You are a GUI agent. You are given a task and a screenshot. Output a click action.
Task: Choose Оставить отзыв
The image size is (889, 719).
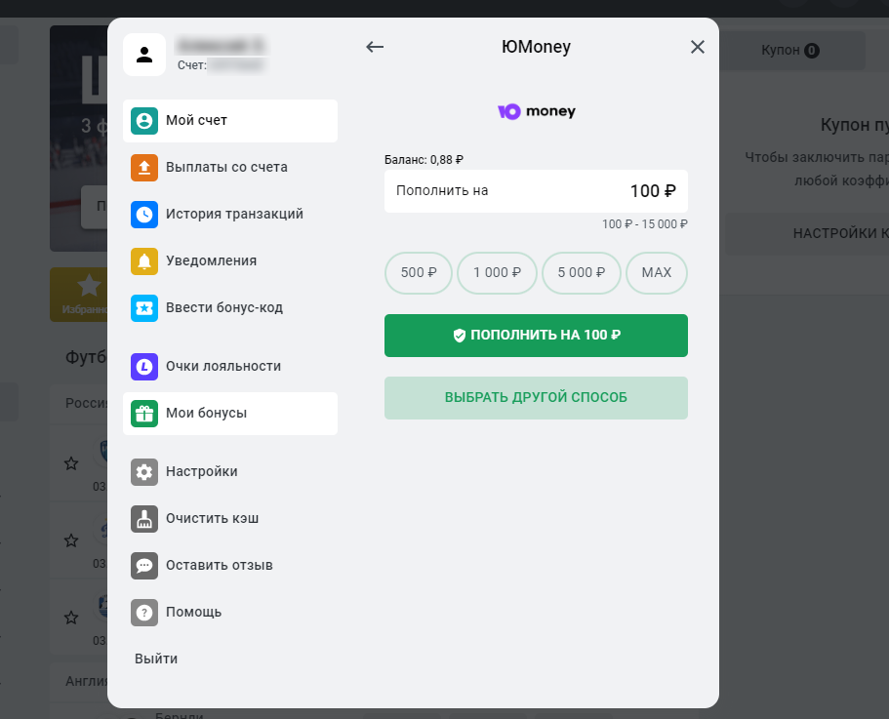pyautogui.click(x=230, y=566)
